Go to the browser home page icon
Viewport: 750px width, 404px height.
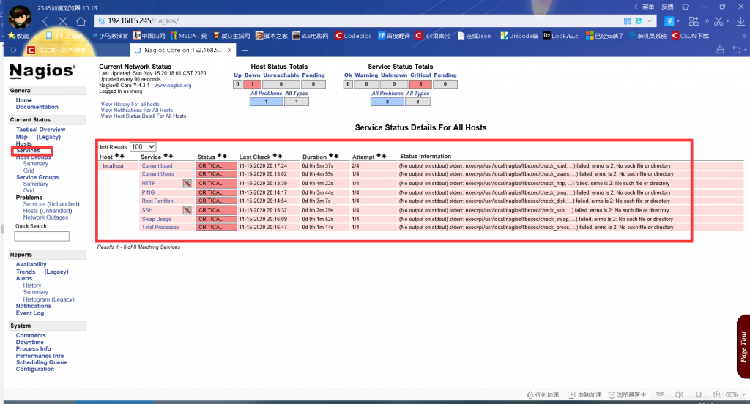pyautogui.click(x=81, y=21)
